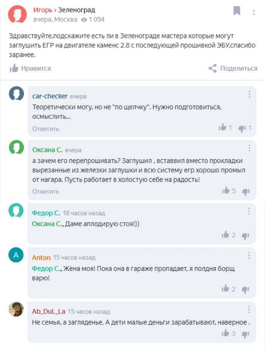
Task: Thumbs-up car-checker's comment
Action: tap(223, 128)
